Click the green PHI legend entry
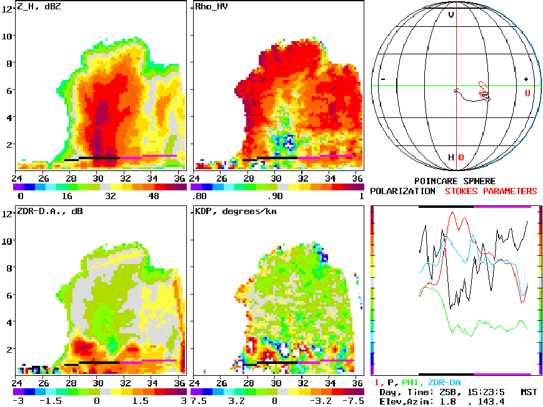The image size is (543, 407). (411, 383)
